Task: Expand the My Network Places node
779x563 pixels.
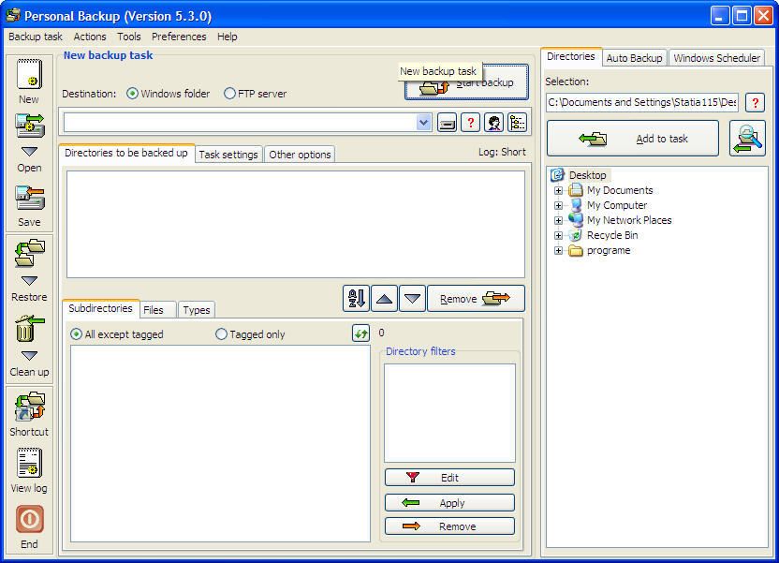Action: (x=558, y=220)
